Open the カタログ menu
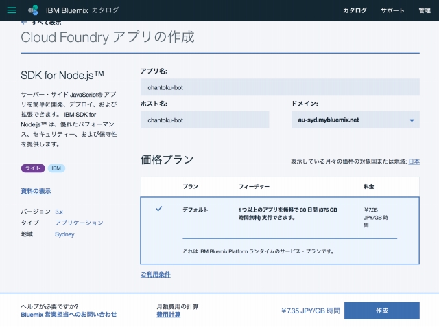Image resolution: width=439 pixels, height=327 pixels. click(x=355, y=10)
